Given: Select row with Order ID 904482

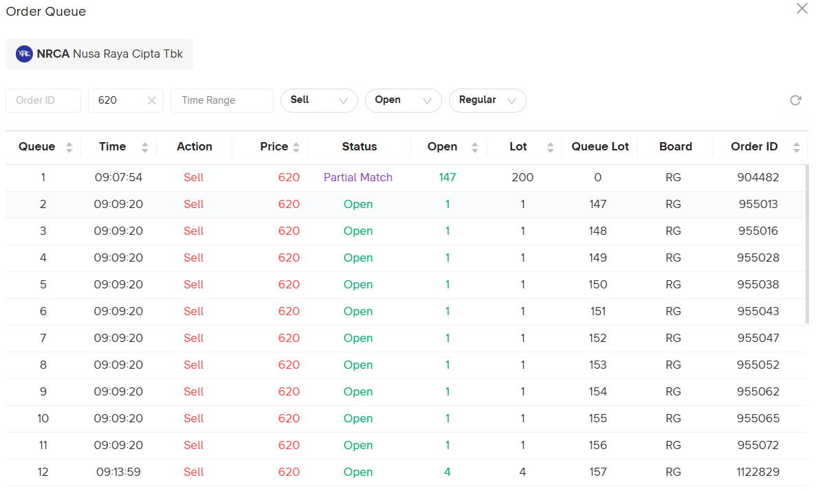Looking at the screenshot, I should 758,177.
